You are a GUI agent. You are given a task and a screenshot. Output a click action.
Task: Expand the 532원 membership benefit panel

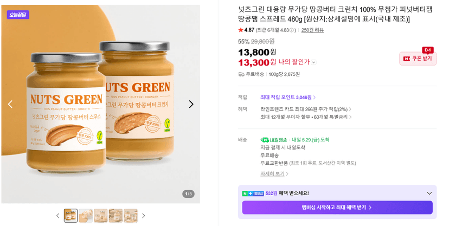click(x=429, y=193)
